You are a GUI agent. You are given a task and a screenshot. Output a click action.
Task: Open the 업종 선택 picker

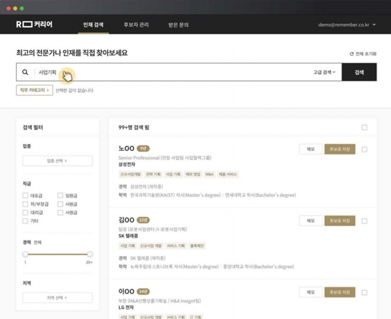point(57,161)
